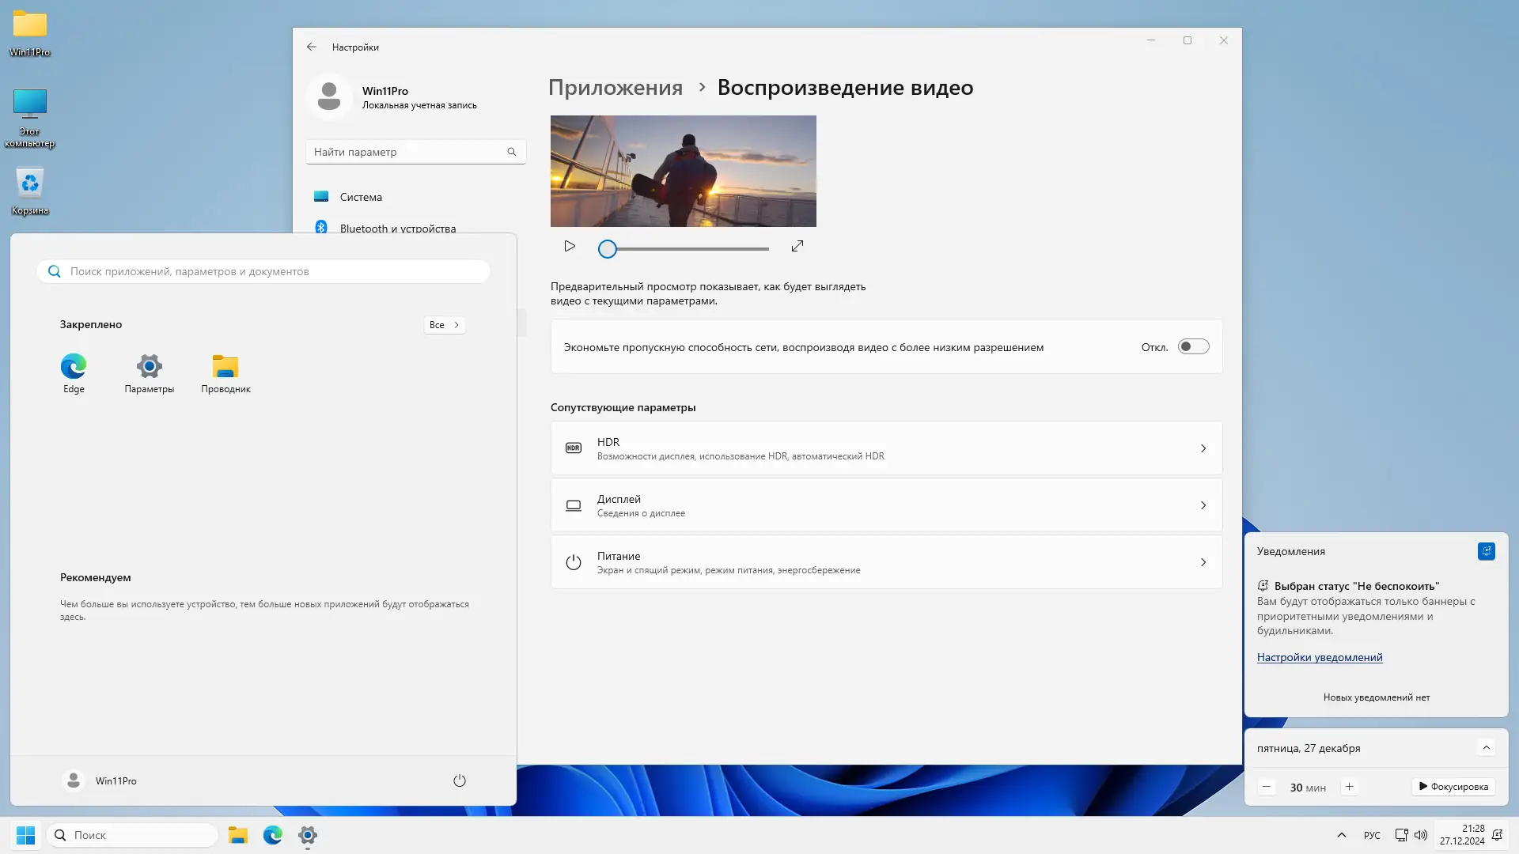Open Проводник pinned app icon
The width and height of the screenshot is (1519, 854).
pyautogui.click(x=225, y=367)
